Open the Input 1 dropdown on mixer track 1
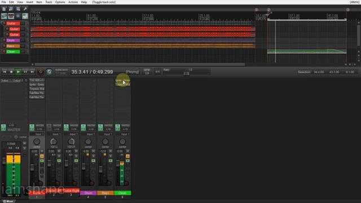Screen dimensions: 361x203 click(x=37, y=134)
